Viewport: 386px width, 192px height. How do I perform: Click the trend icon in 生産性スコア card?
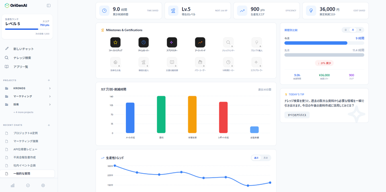(242, 11)
